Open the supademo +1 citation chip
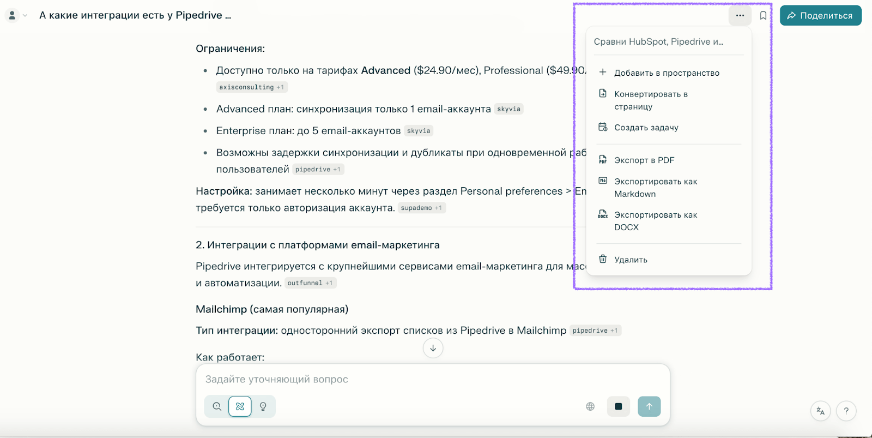Image resolution: width=872 pixels, height=438 pixels. click(422, 208)
